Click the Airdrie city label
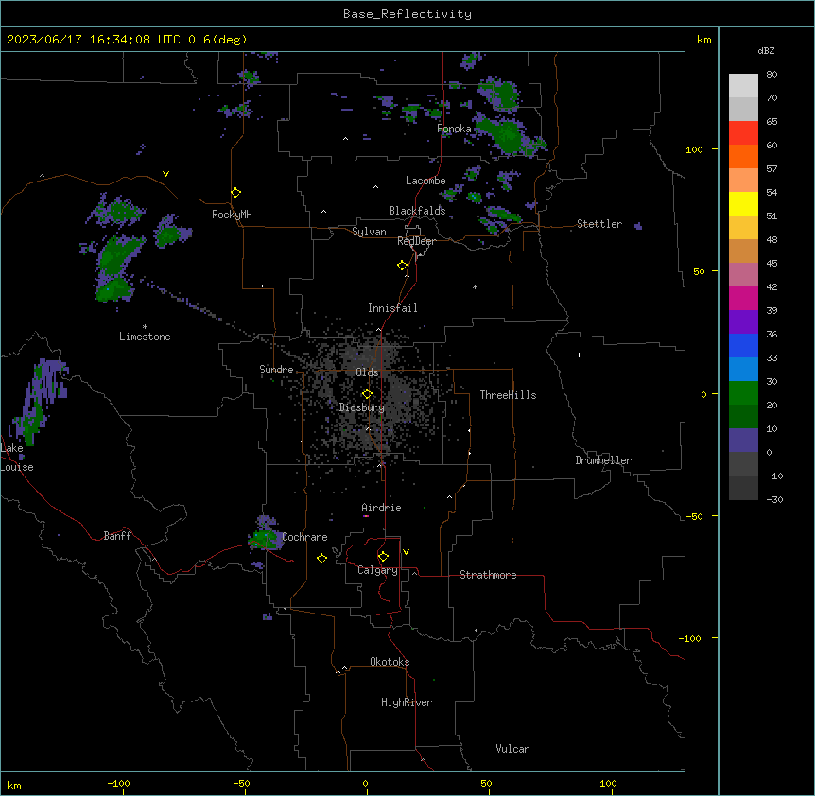Screen dimensions: 815x796 pyautogui.click(x=381, y=508)
